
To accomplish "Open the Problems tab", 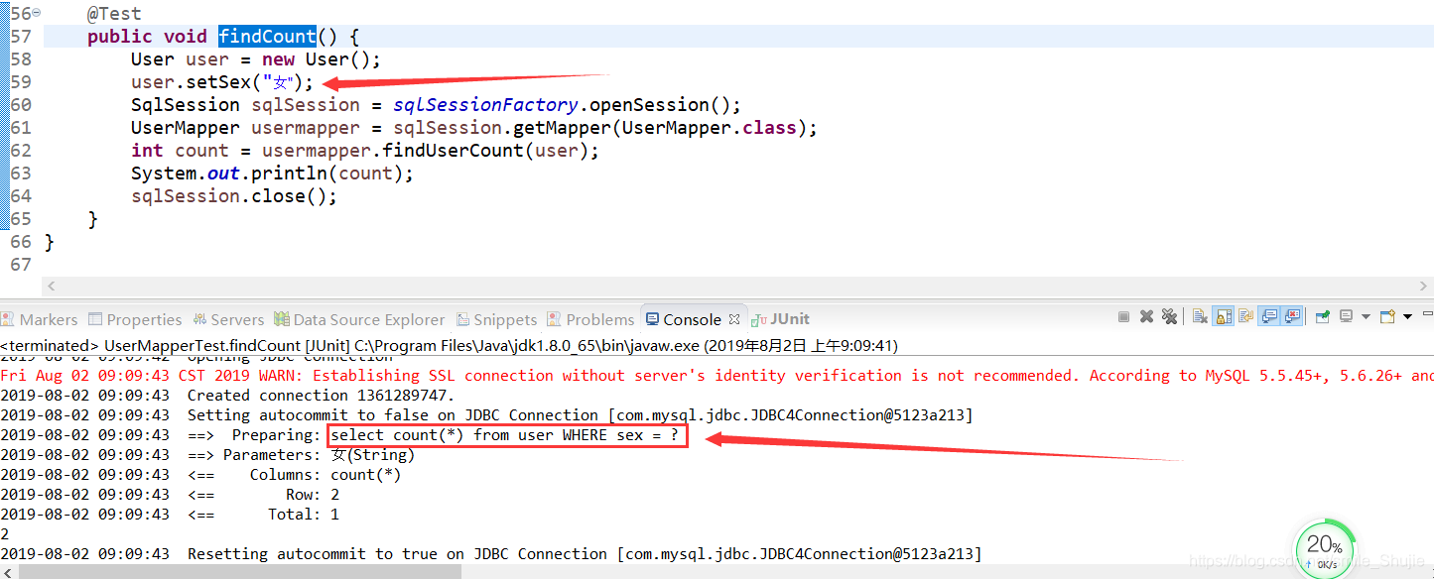I will coord(591,319).
